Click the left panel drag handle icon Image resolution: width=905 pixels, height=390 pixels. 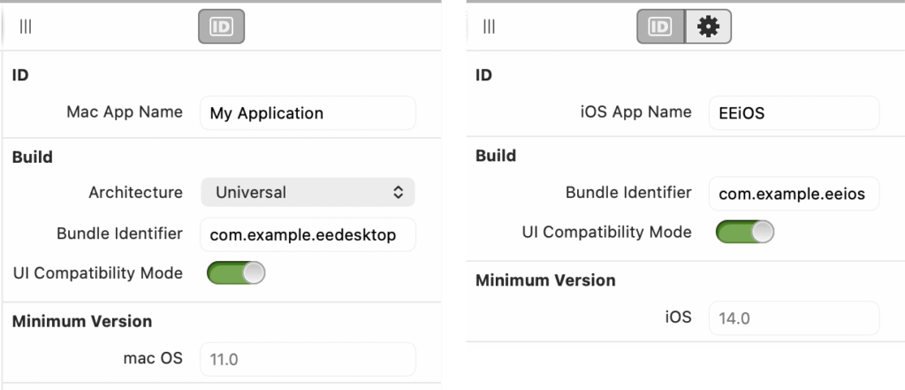coord(26,27)
